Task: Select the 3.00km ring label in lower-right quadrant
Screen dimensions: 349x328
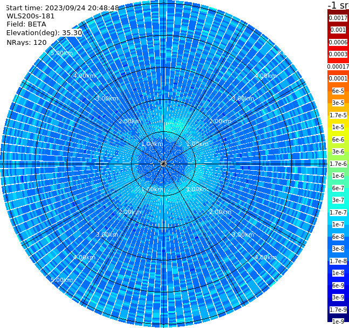Action: 243,235
